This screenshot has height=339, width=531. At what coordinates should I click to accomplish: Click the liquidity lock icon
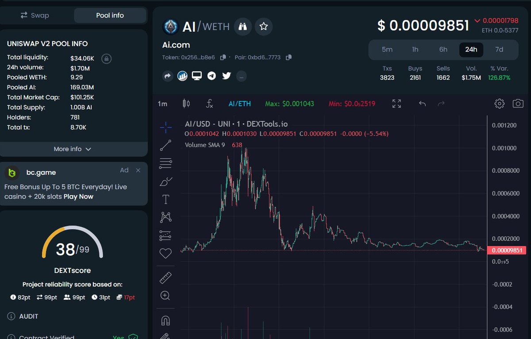(x=106, y=58)
